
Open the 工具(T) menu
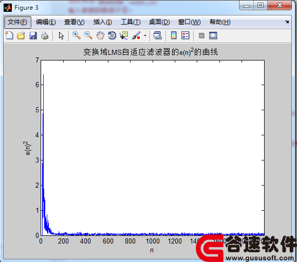(131, 22)
